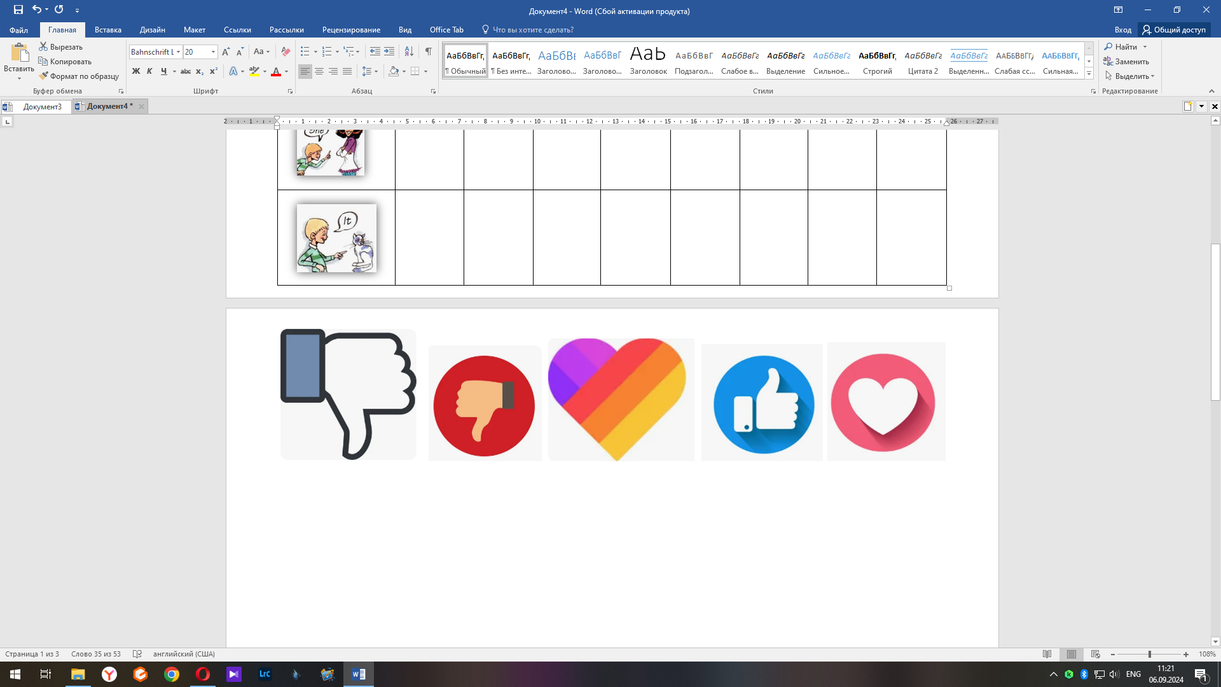Click Replace (Заменить) button

tap(1126, 62)
